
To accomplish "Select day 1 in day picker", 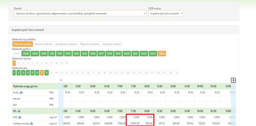I will (x=14, y=73).
